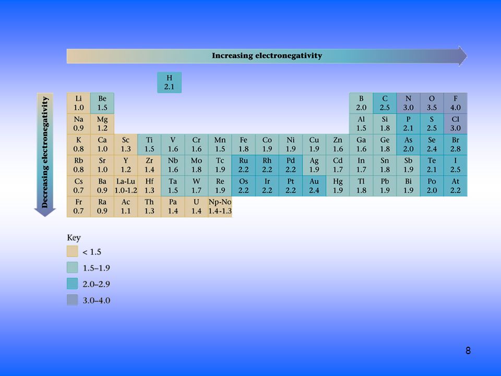Click the Nitrogen N 3.0 cell

408,103
